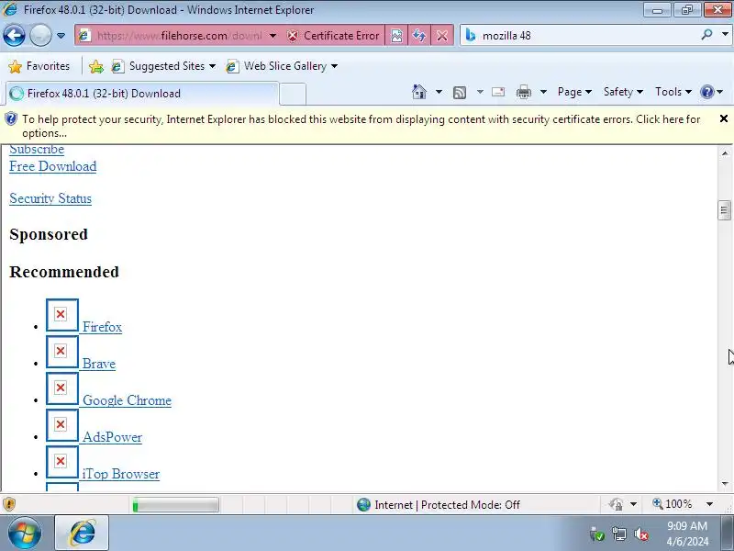This screenshot has height=551, width=734.
Task: Open the search provider dropdown arrow
Action: pyautogui.click(x=725, y=34)
